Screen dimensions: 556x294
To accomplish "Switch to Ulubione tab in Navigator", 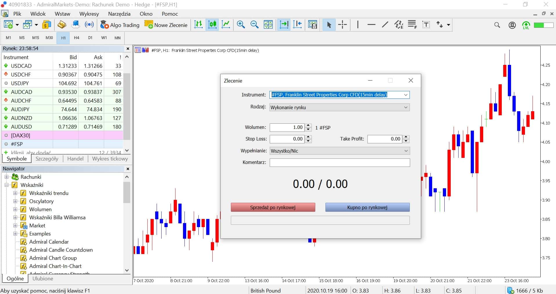I will (43, 279).
